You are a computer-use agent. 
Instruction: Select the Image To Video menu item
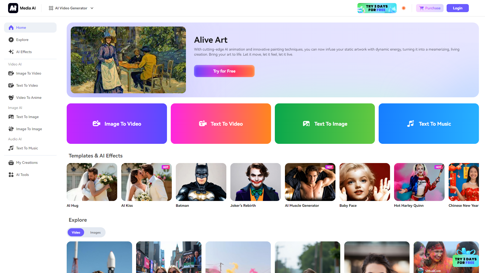click(28, 73)
